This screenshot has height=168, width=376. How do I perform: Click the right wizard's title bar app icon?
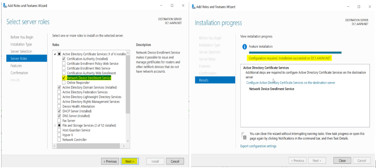click(193, 7)
